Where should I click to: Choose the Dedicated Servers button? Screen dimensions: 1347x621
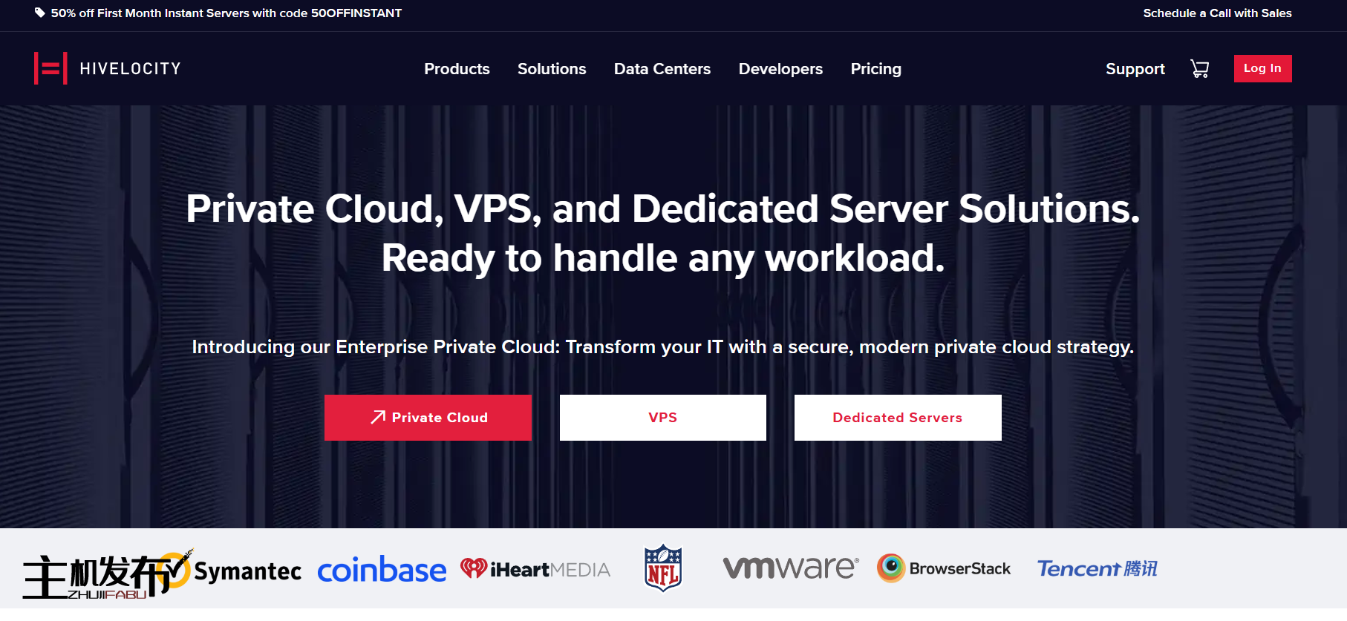pos(897,418)
